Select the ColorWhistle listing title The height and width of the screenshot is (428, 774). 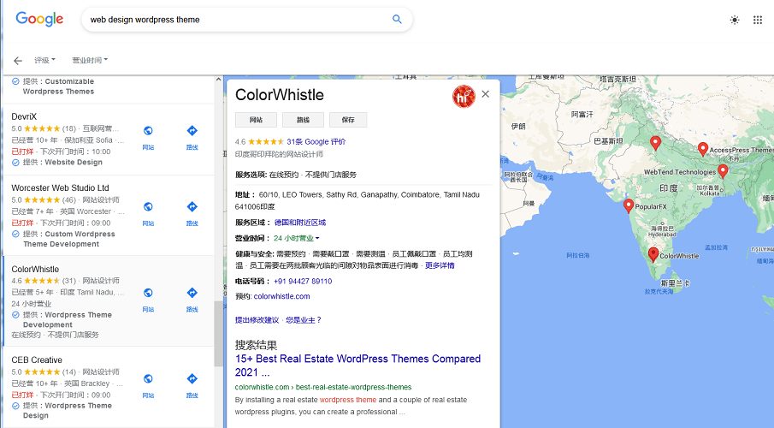point(35,270)
